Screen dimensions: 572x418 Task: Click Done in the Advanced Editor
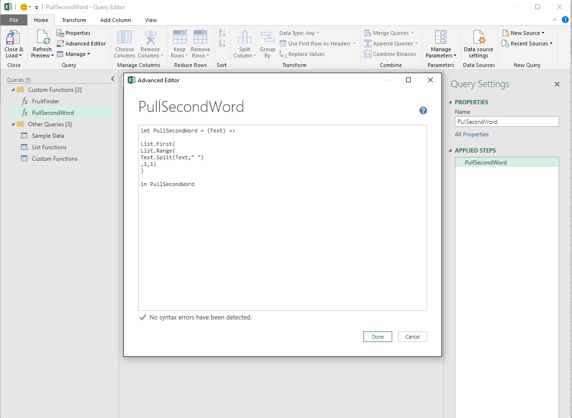click(x=377, y=337)
